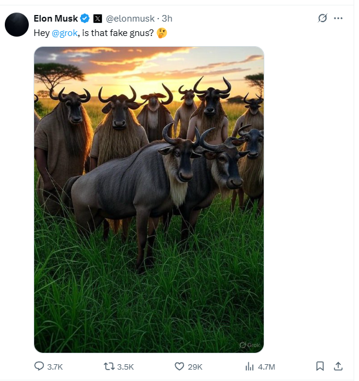Click the 29K likes count
The width and height of the screenshot is (359, 381).
[195, 367]
